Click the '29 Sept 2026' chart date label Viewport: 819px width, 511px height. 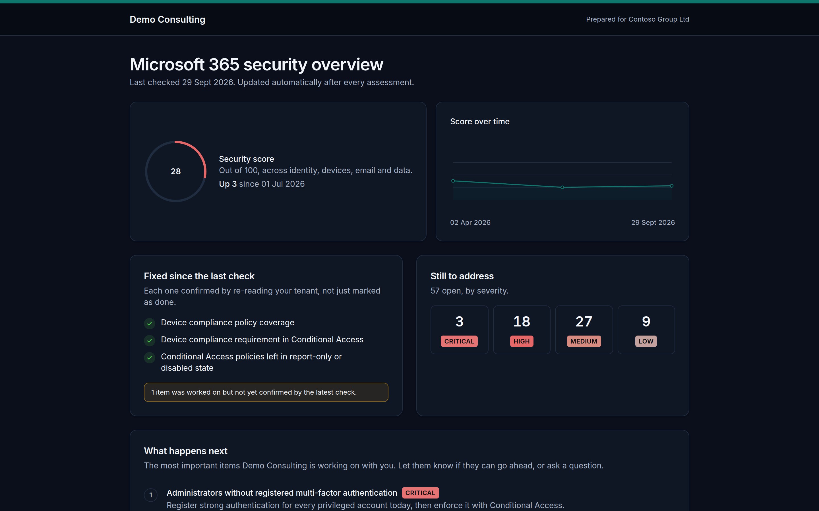(x=653, y=222)
